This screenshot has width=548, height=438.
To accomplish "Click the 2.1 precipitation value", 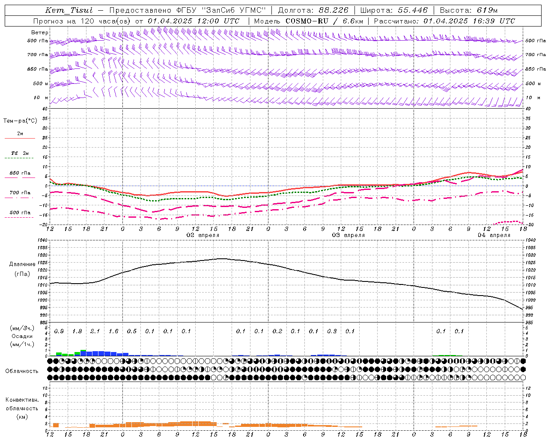I will pyautogui.click(x=95, y=331).
